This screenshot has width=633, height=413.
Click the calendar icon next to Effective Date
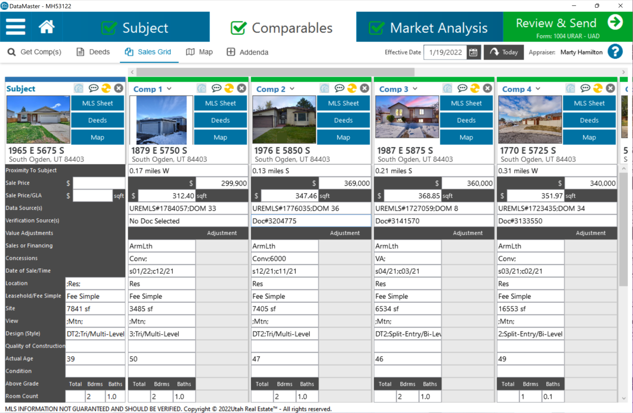pos(473,52)
